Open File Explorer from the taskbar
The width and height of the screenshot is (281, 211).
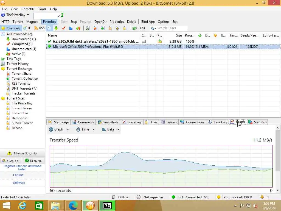click(x=55, y=206)
